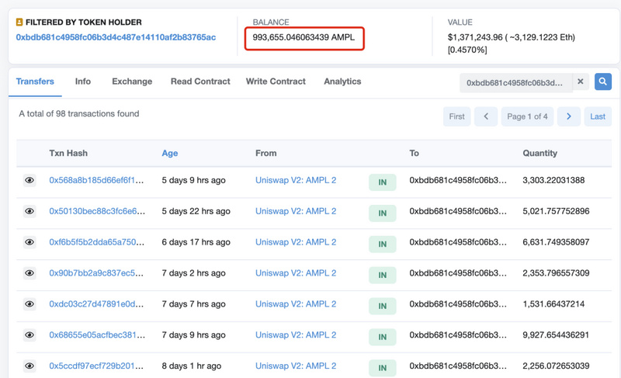This screenshot has width=621, height=378.
Task: Open transaction hash 0x5ccdf97ecf729b201
Action: [x=96, y=366]
